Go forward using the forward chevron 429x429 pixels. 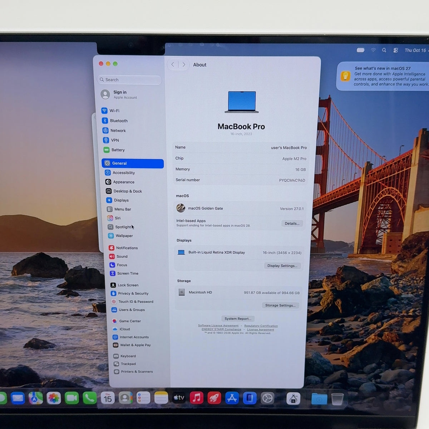click(184, 64)
